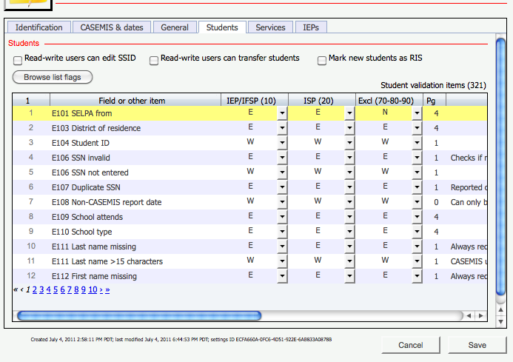Open Excl dropdown for E109 School attends

point(417,217)
